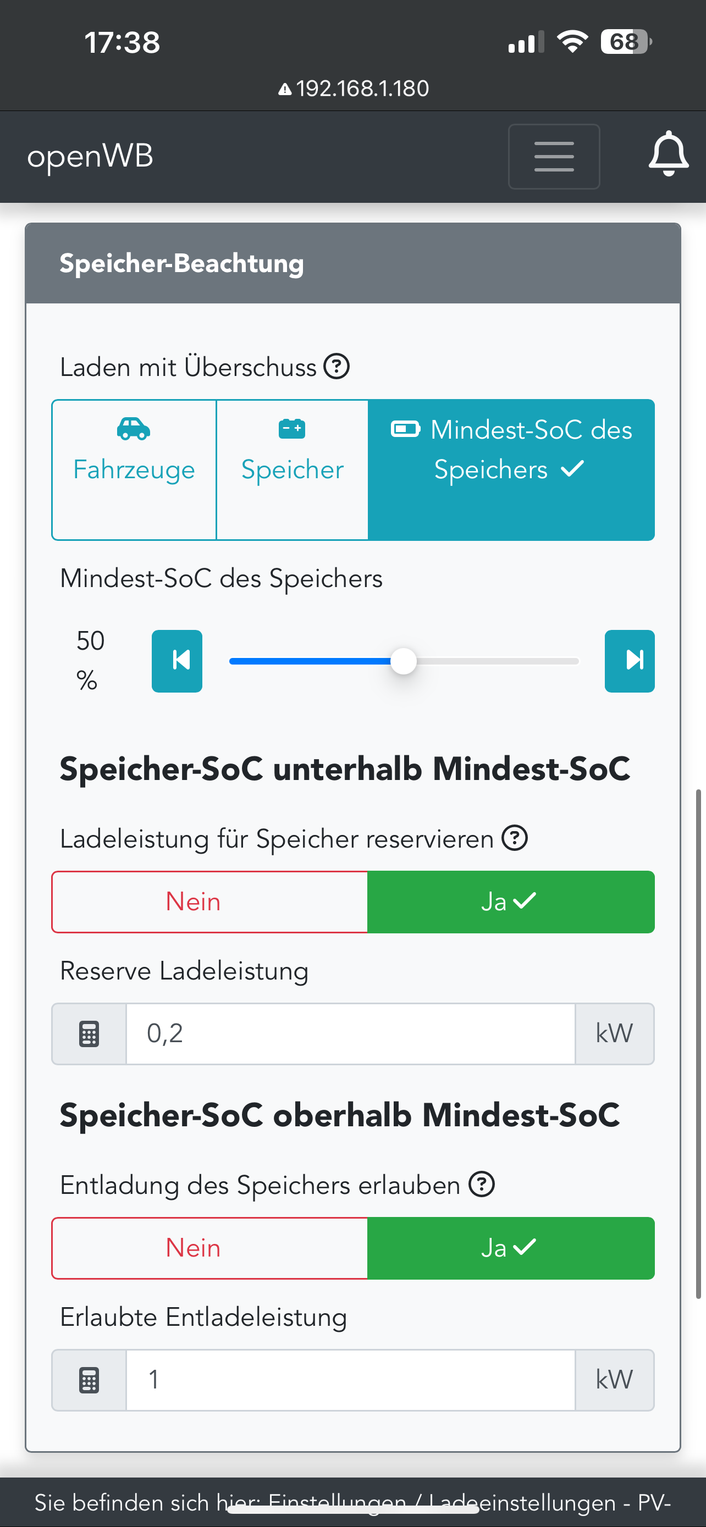Allow Entladung des Speichers with Ja

click(511, 1248)
